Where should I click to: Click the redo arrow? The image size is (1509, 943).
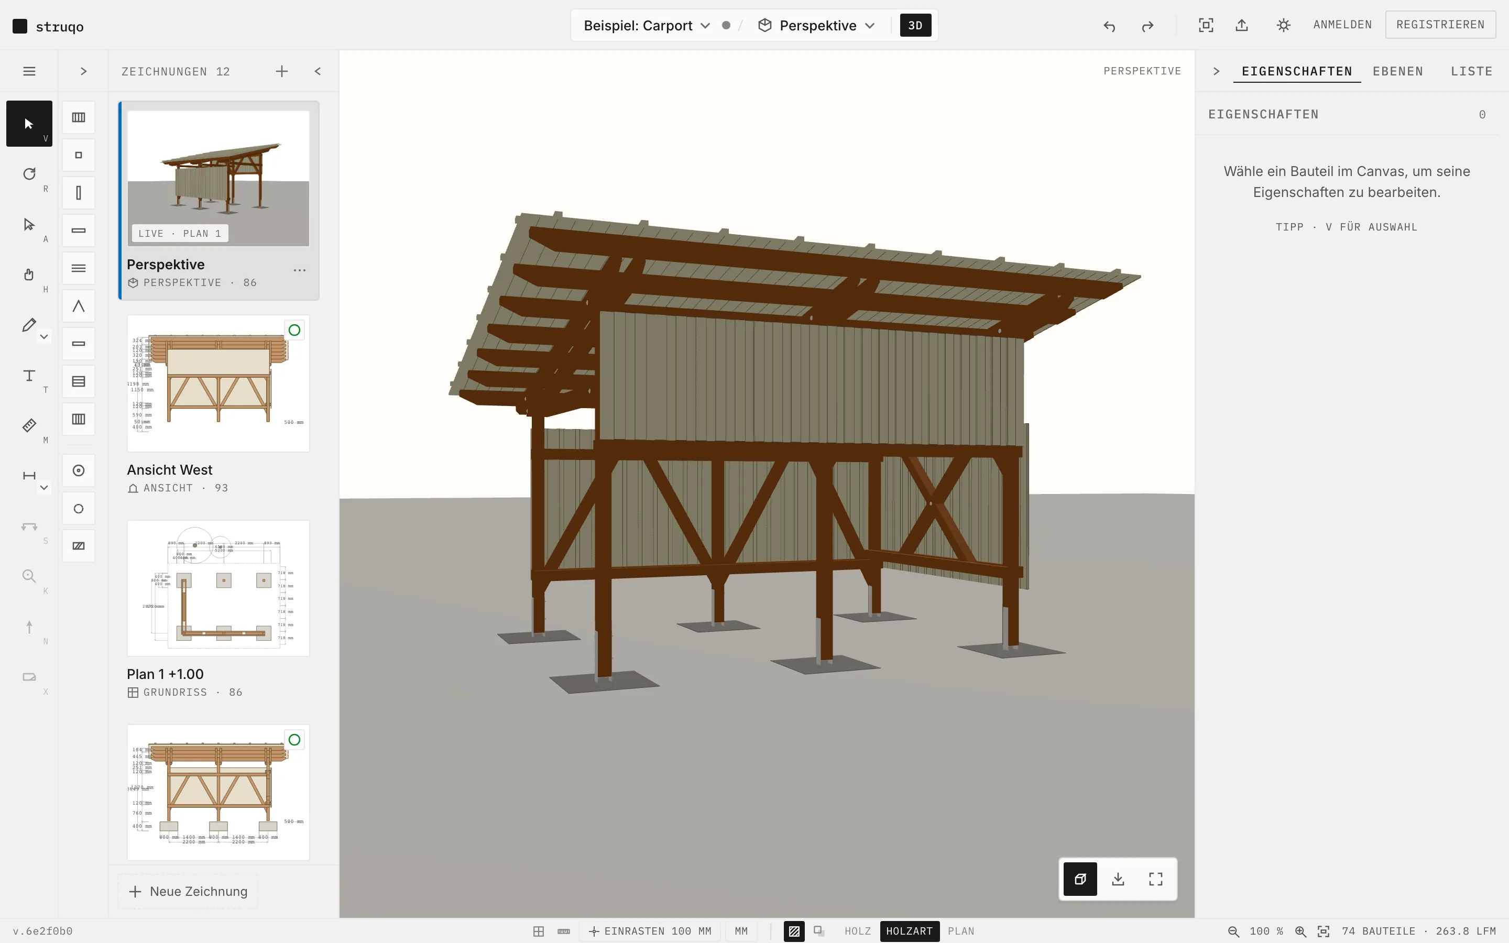pyautogui.click(x=1147, y=26)
